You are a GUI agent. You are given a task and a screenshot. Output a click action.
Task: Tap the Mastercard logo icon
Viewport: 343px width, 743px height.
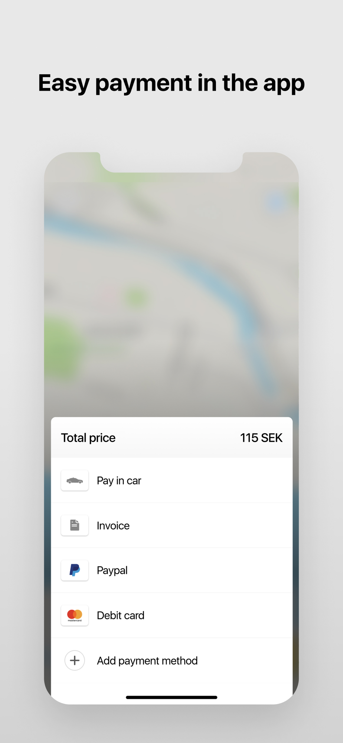[75, 615]
